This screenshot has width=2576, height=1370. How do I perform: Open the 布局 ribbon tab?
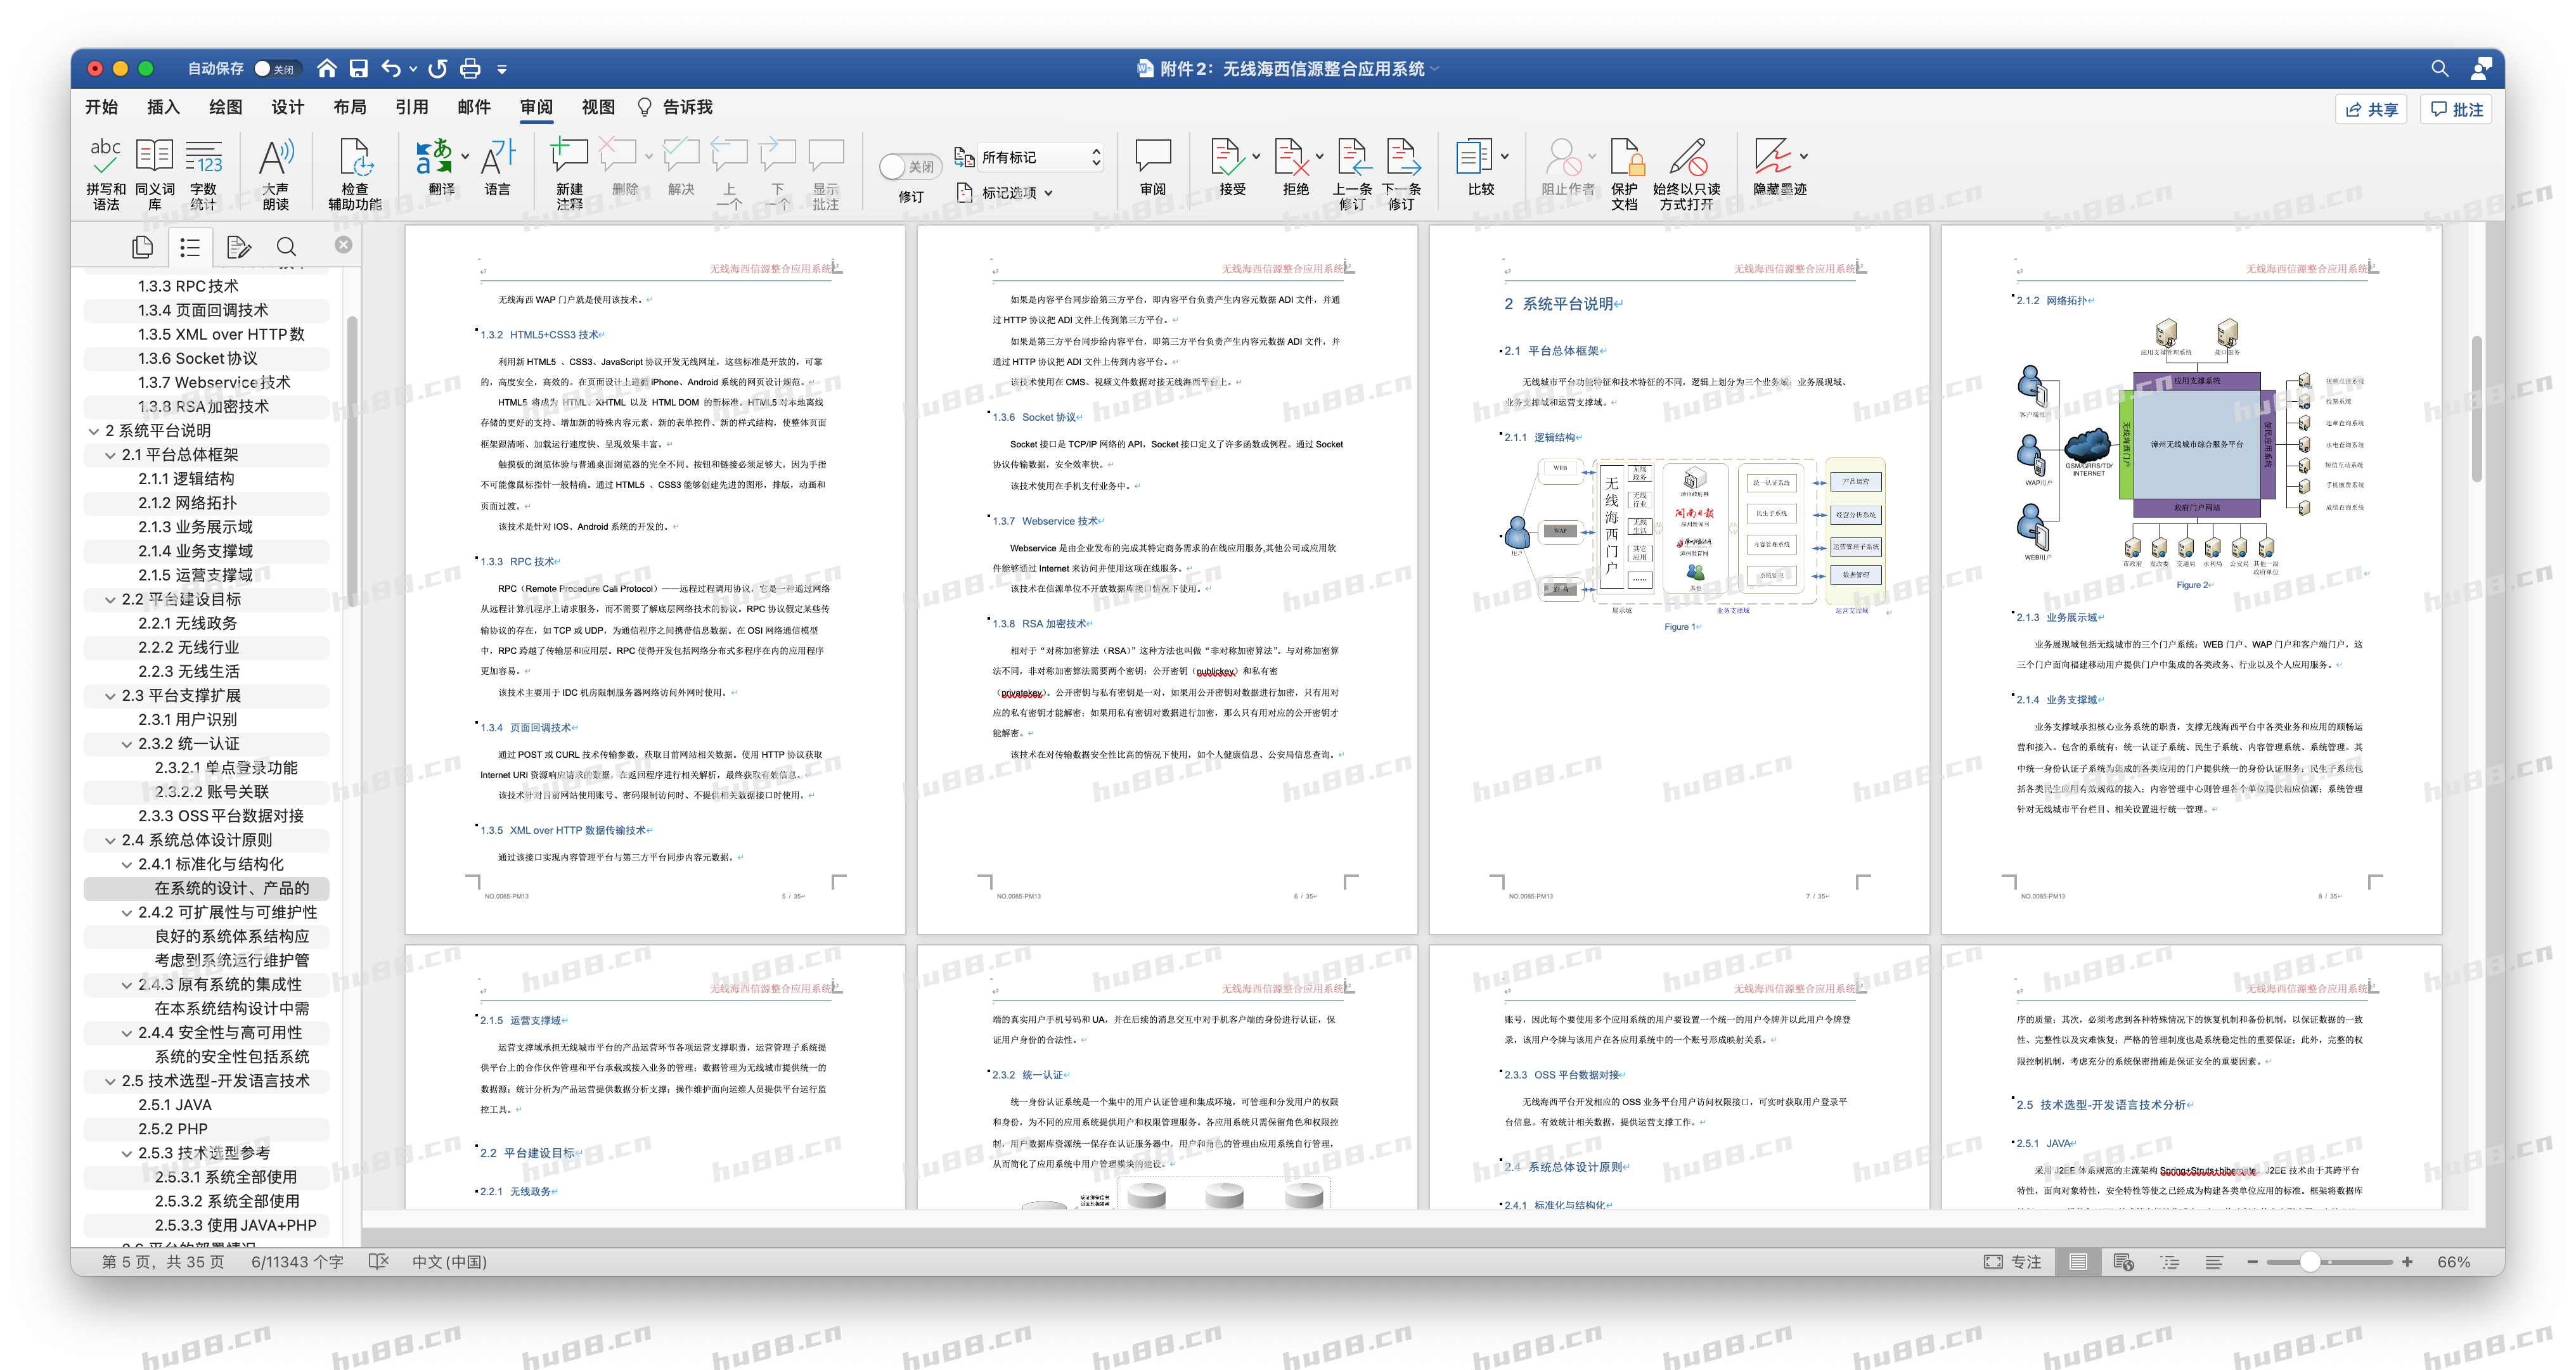click(x=350, y=107)
